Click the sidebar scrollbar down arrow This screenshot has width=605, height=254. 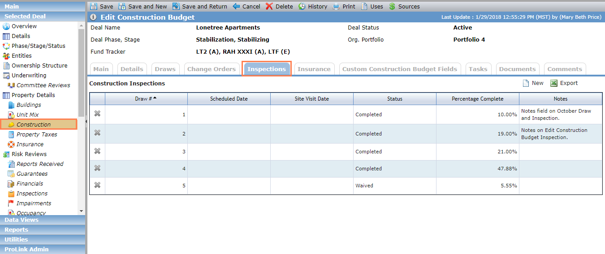tap(81, 211)
